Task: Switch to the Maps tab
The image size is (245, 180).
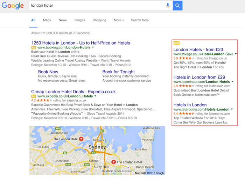Action: (47, 20)
